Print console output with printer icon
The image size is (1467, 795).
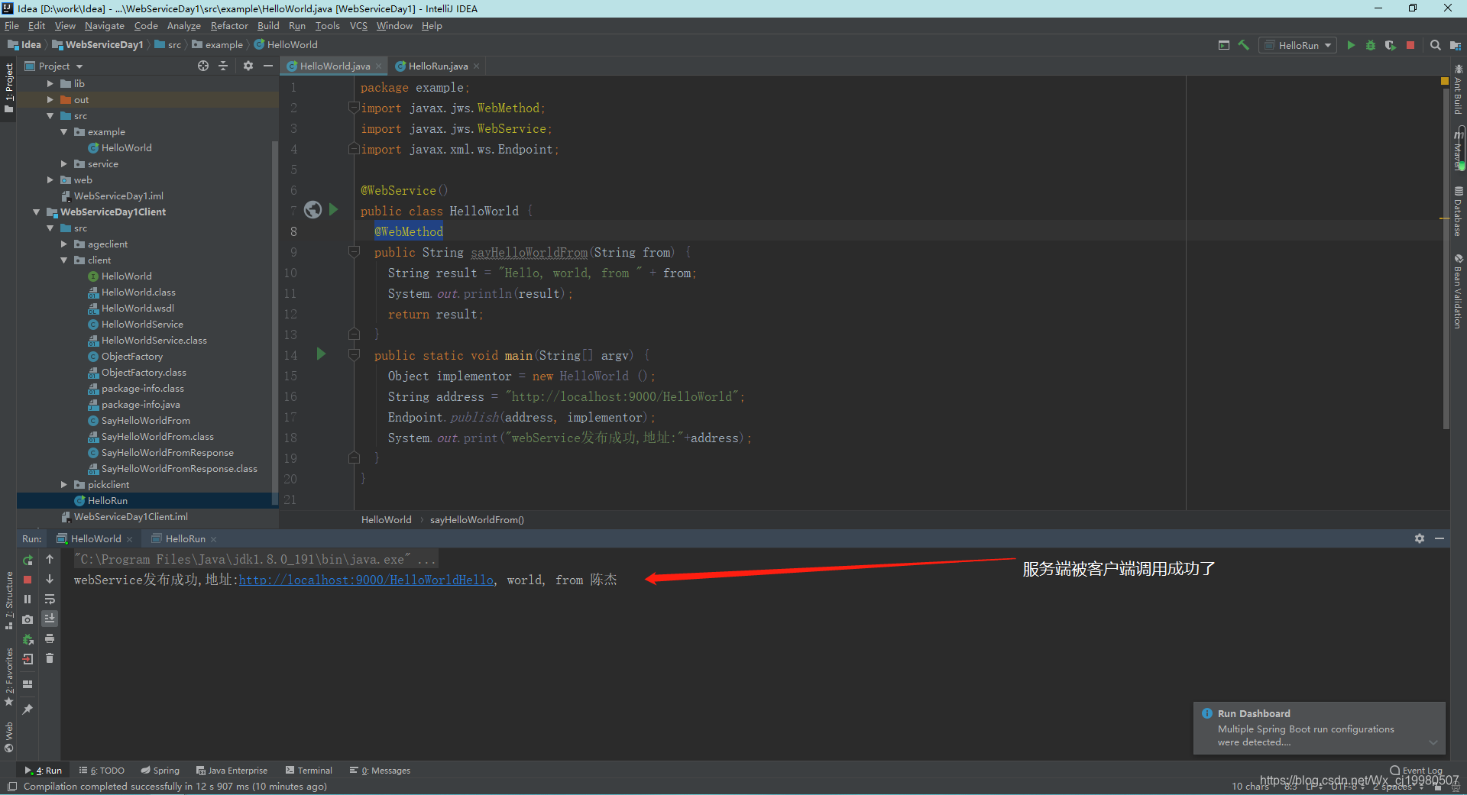(x=50, y=638)
